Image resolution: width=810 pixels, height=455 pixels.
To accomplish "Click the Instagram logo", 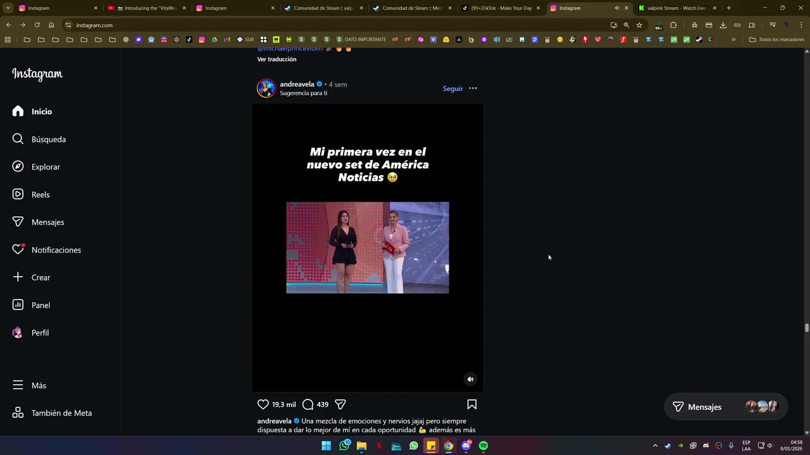I will (x=37, y=74).
